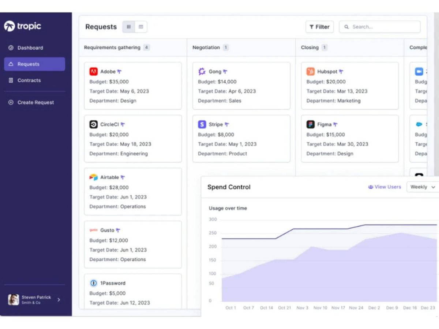Select Requests in the sidebar

pos(35,64)
